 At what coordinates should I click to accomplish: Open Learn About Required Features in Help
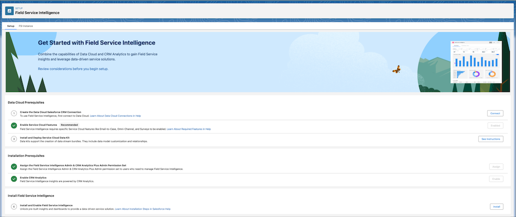click(x=188, y=129)
